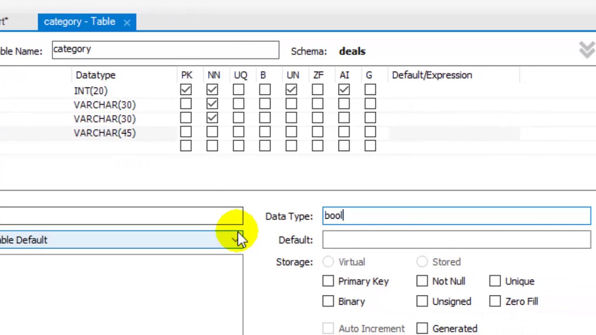Viewport: 596px width, 335px height.
Task: Enable the Zero Fill checkbox
Action: [494, 301]
